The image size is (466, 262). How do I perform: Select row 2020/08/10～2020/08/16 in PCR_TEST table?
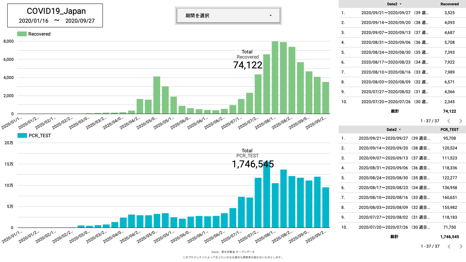point(395,198)
